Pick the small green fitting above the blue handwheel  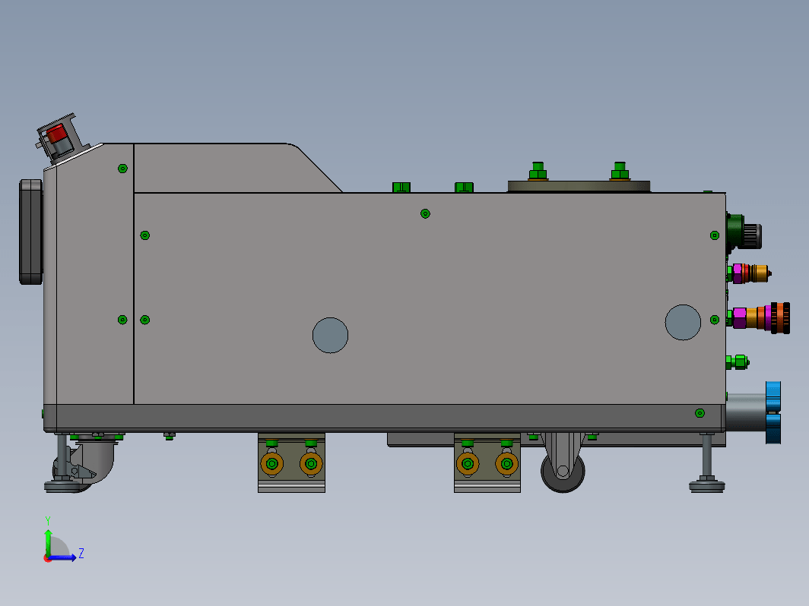738,362
